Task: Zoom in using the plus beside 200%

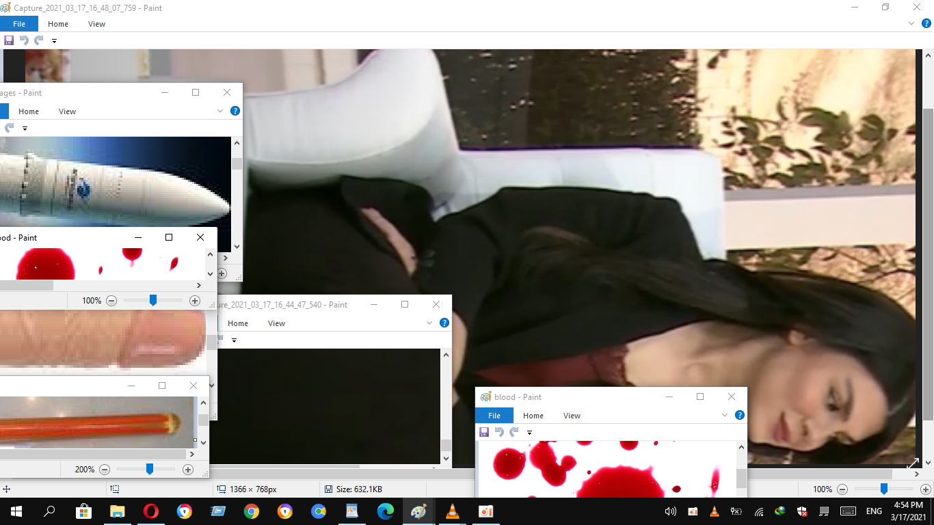Action: coord(188,470)
